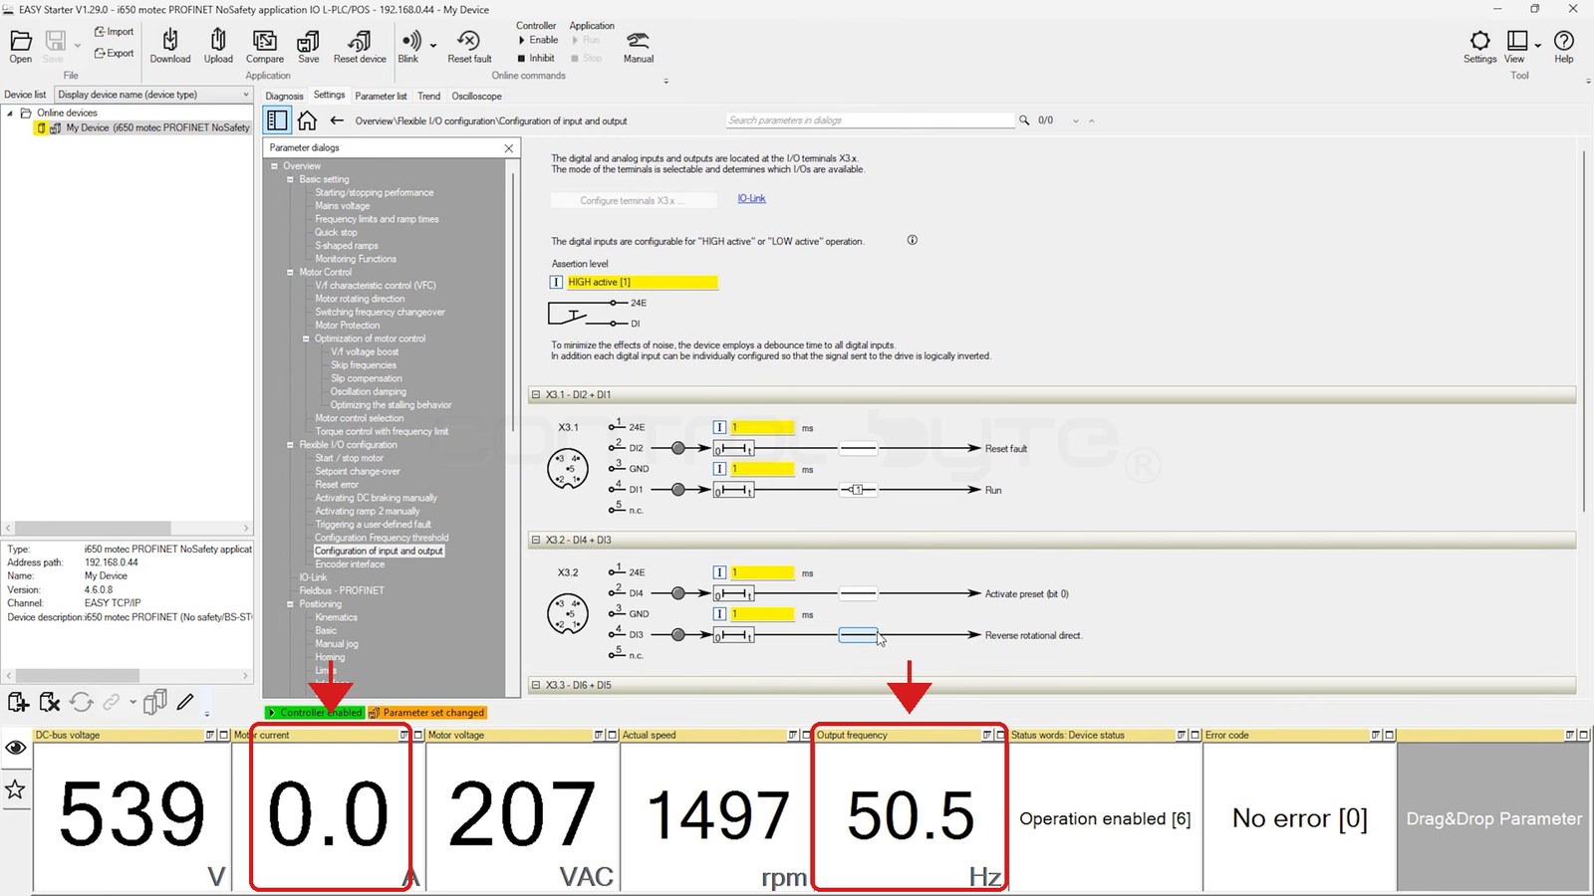
Task: Collapse the Basic setting tree node
Action: [290, 179]
